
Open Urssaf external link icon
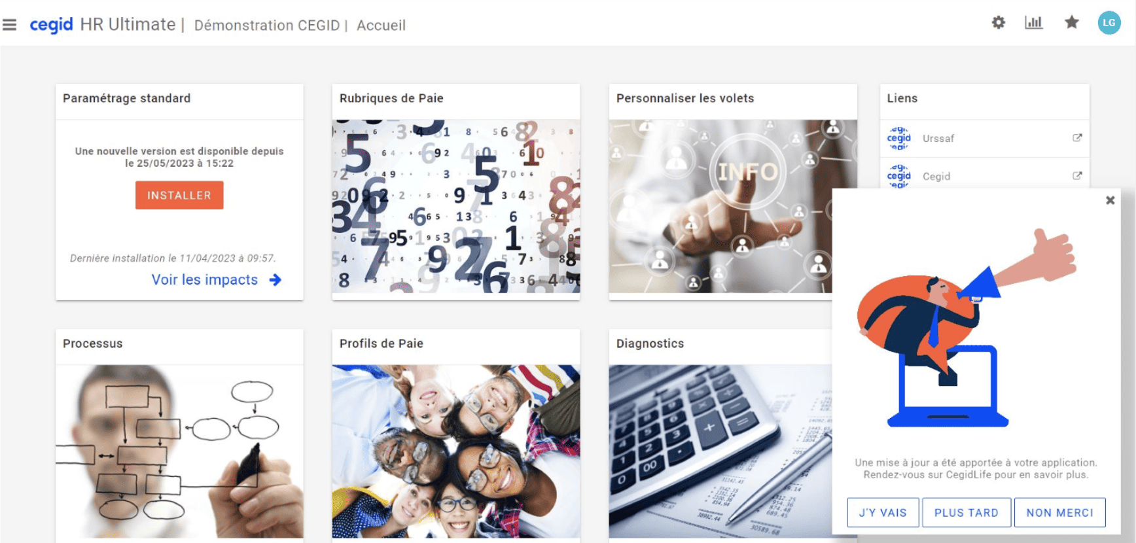coord(1077,138)
